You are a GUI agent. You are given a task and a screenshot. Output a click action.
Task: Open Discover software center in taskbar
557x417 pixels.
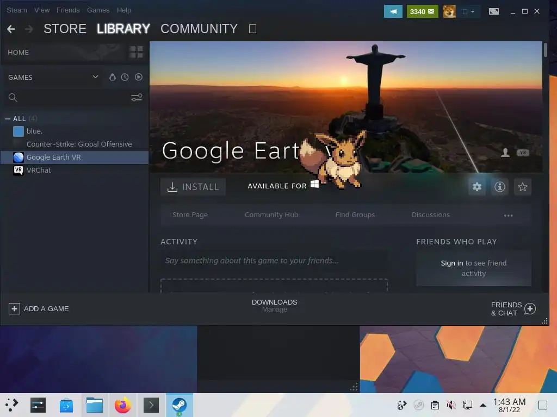click(x=66, y=405)
